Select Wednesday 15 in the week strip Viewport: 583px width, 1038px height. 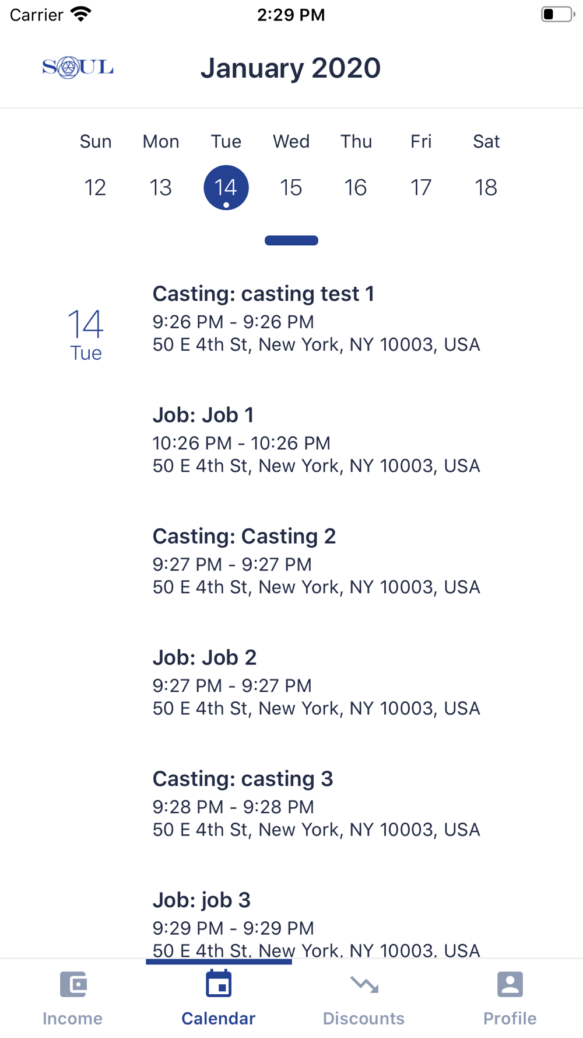(x=291, y=187)
